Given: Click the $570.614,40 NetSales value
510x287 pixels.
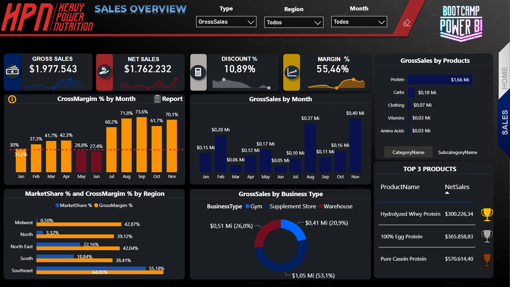Looking at the screenshot, I should coord(459,259).
